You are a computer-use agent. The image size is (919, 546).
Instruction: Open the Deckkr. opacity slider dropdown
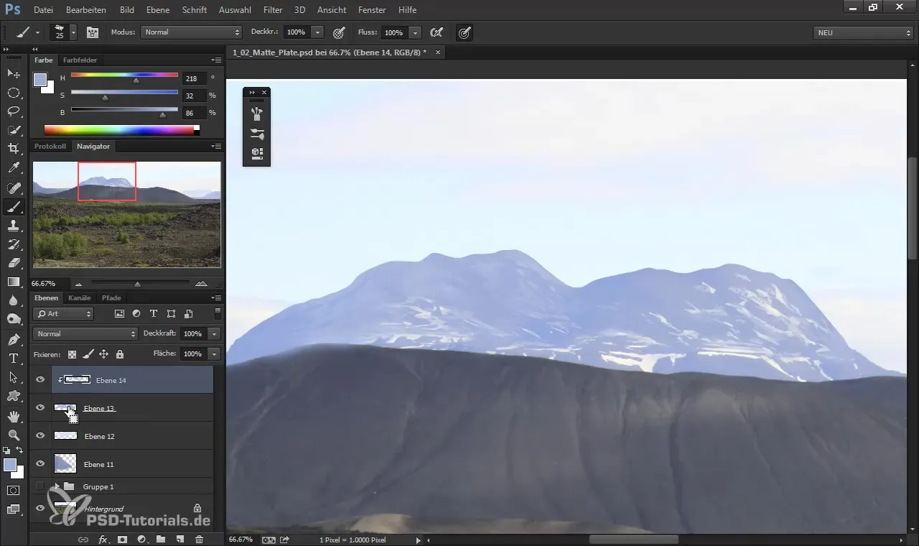pos(317,32)
